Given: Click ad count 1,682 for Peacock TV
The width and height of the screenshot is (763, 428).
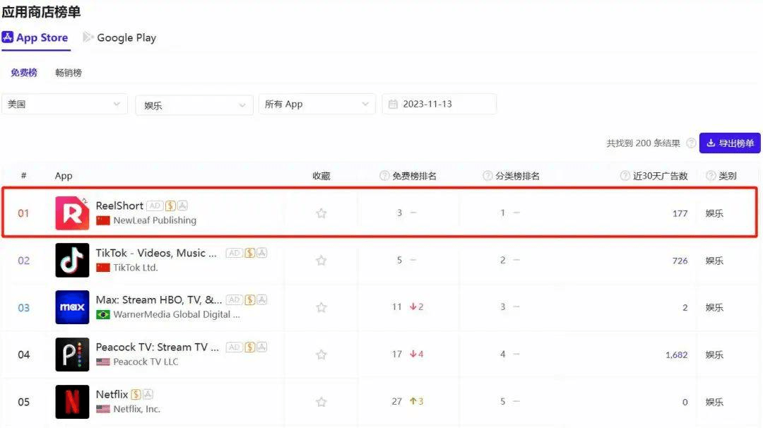Looking at the screenshot, I should (x=676, y=355).
